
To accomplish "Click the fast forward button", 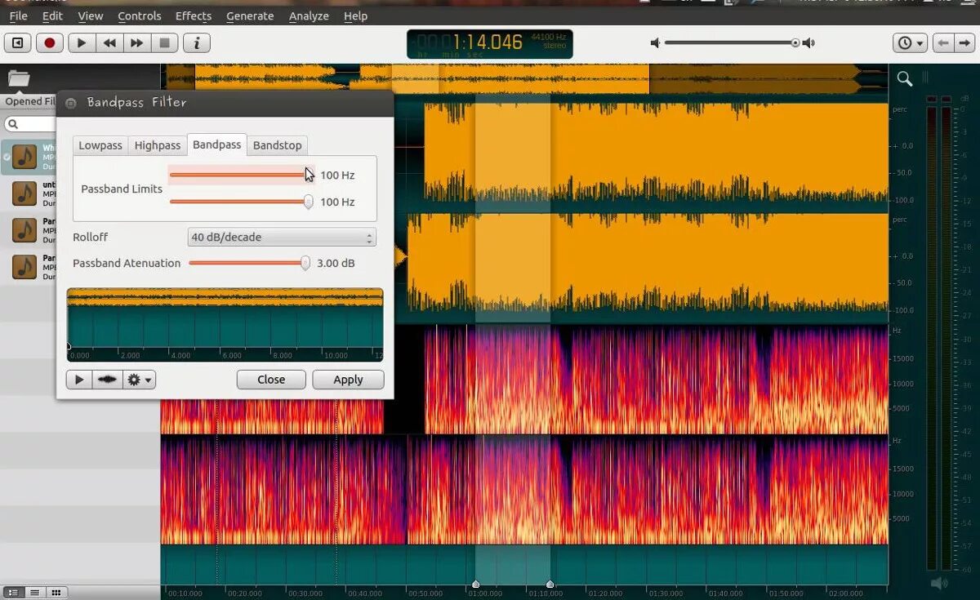I will pos(136,43).
